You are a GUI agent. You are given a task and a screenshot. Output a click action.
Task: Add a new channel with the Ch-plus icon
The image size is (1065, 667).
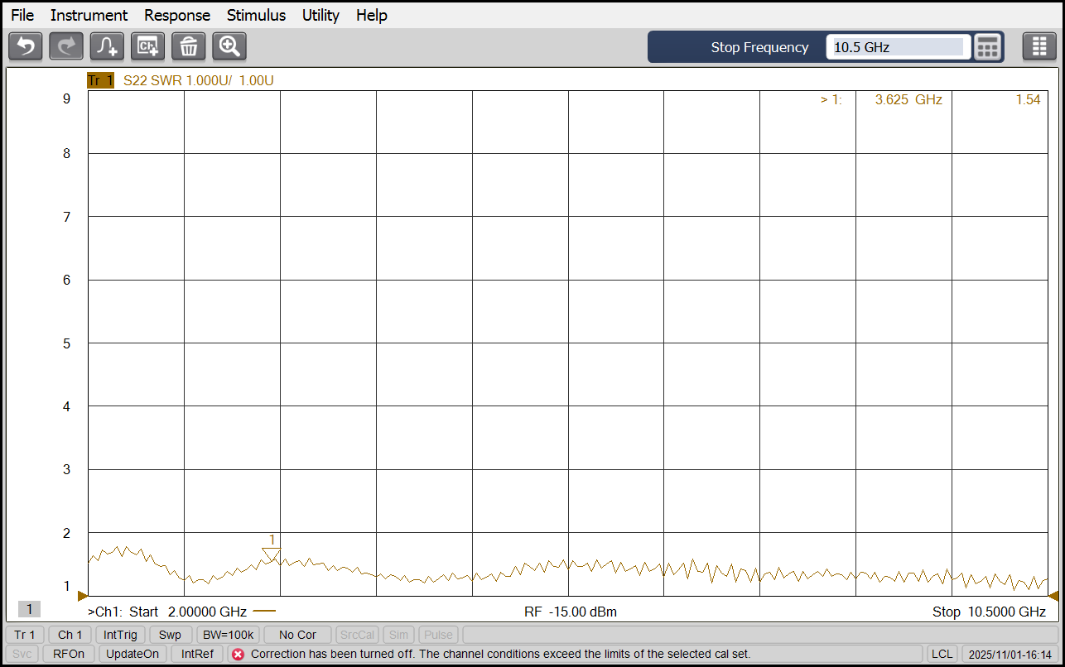[x=147, y=46]
